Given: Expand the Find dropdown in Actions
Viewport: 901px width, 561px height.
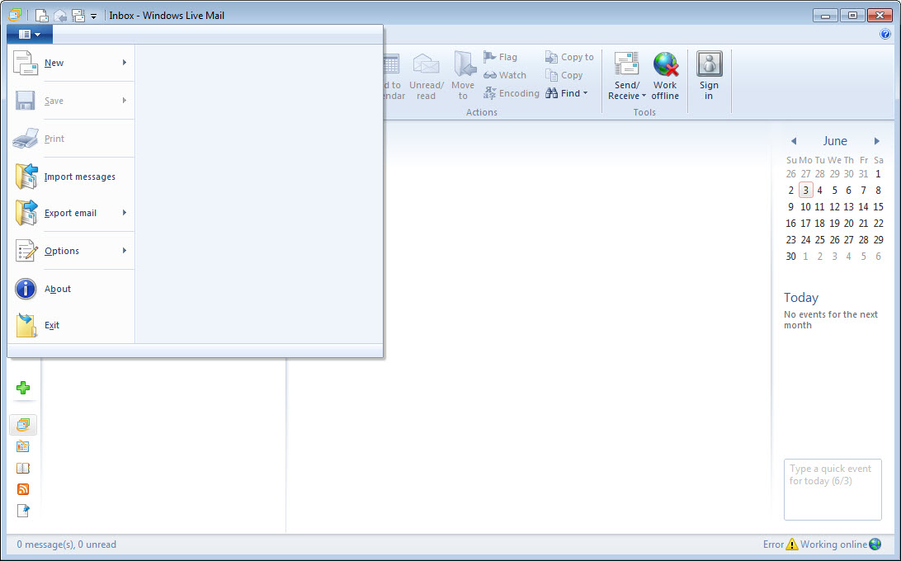Looking at the screenshot, I should pos(569,93).
